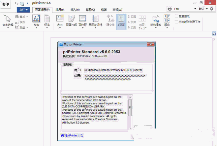This screenshot has width=217, height=146.
Task: Switch to the 插入(n) tab
Action: 75,10
